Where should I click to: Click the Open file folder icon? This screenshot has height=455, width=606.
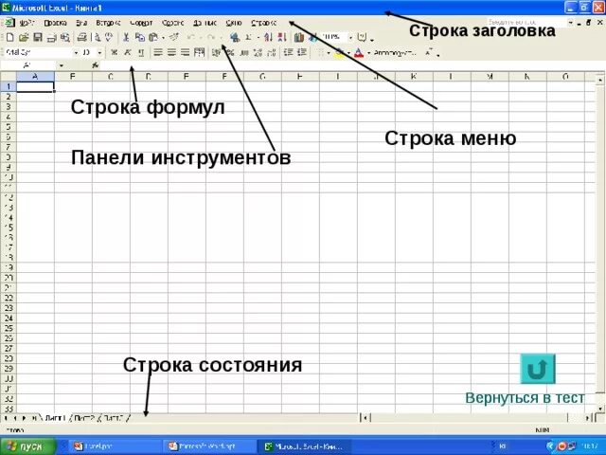pyautogui.click(x=24, y=38)
